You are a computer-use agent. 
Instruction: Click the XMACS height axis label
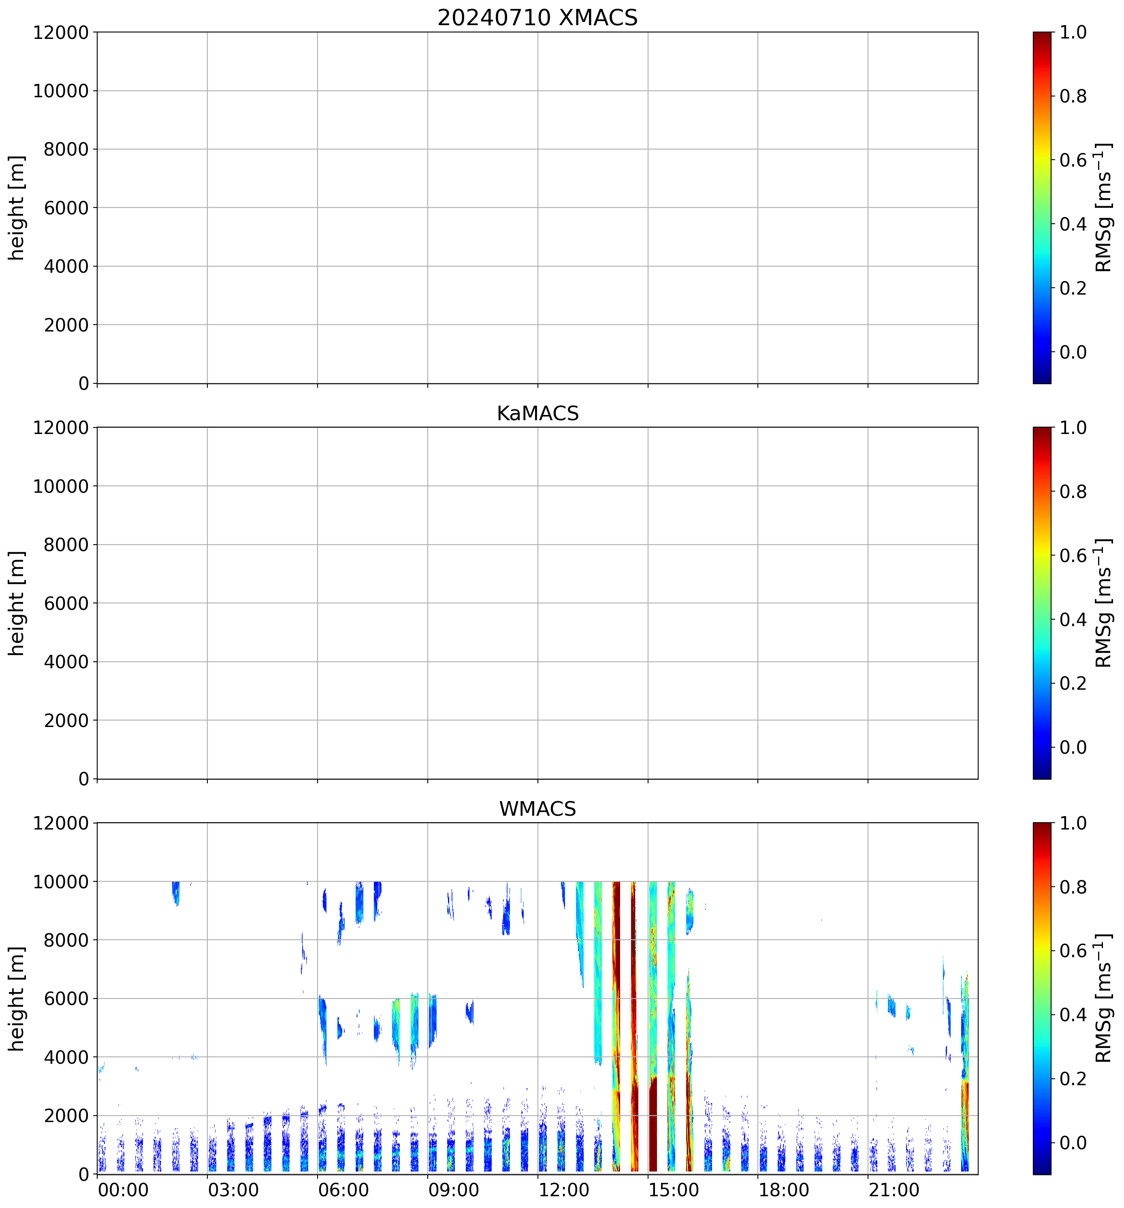point(17,207)
